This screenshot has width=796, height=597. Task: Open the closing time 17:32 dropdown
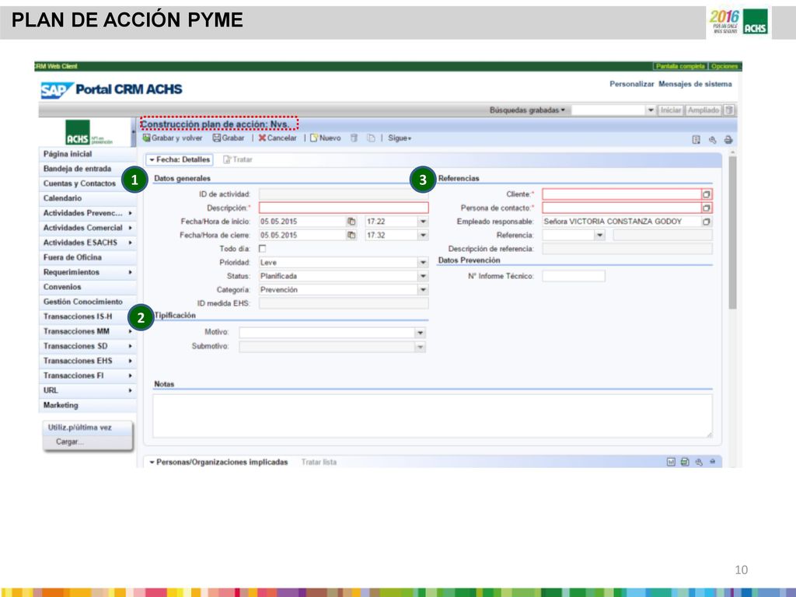coord(423,235)
